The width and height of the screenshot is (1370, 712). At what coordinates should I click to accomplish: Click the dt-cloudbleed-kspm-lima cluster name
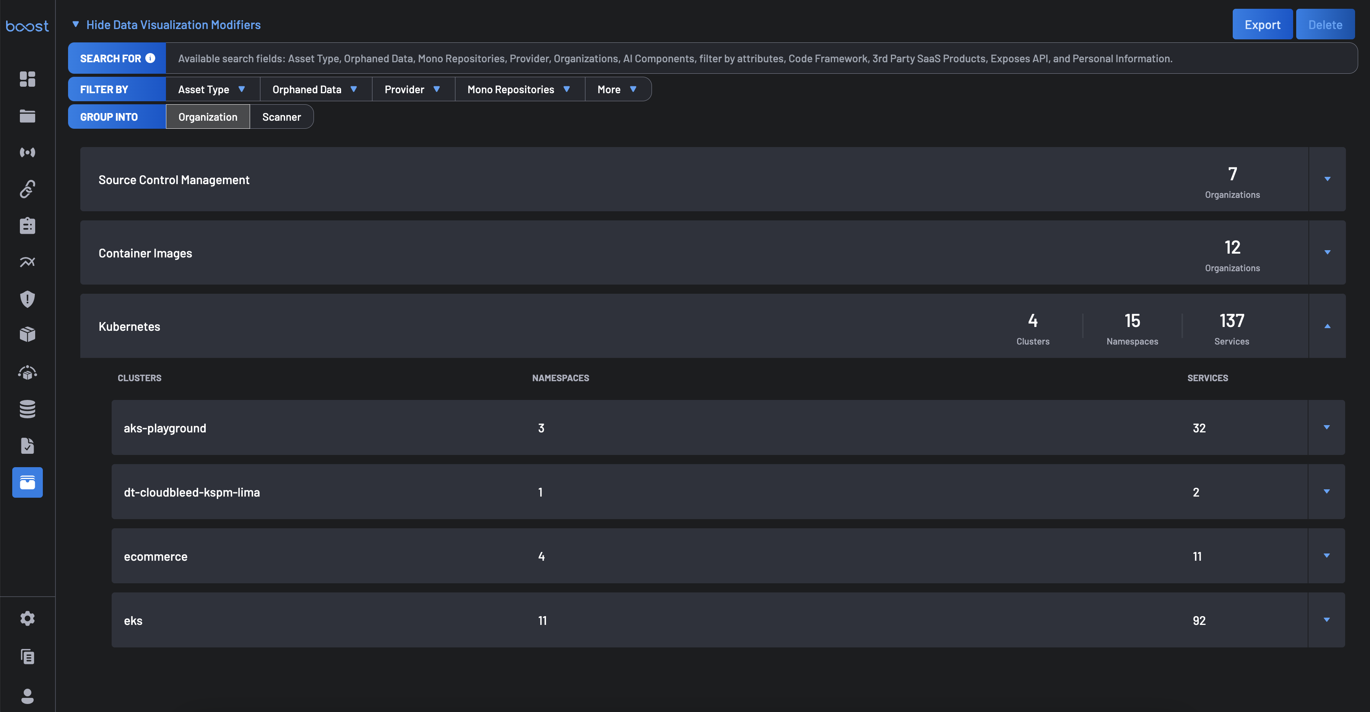192,492
